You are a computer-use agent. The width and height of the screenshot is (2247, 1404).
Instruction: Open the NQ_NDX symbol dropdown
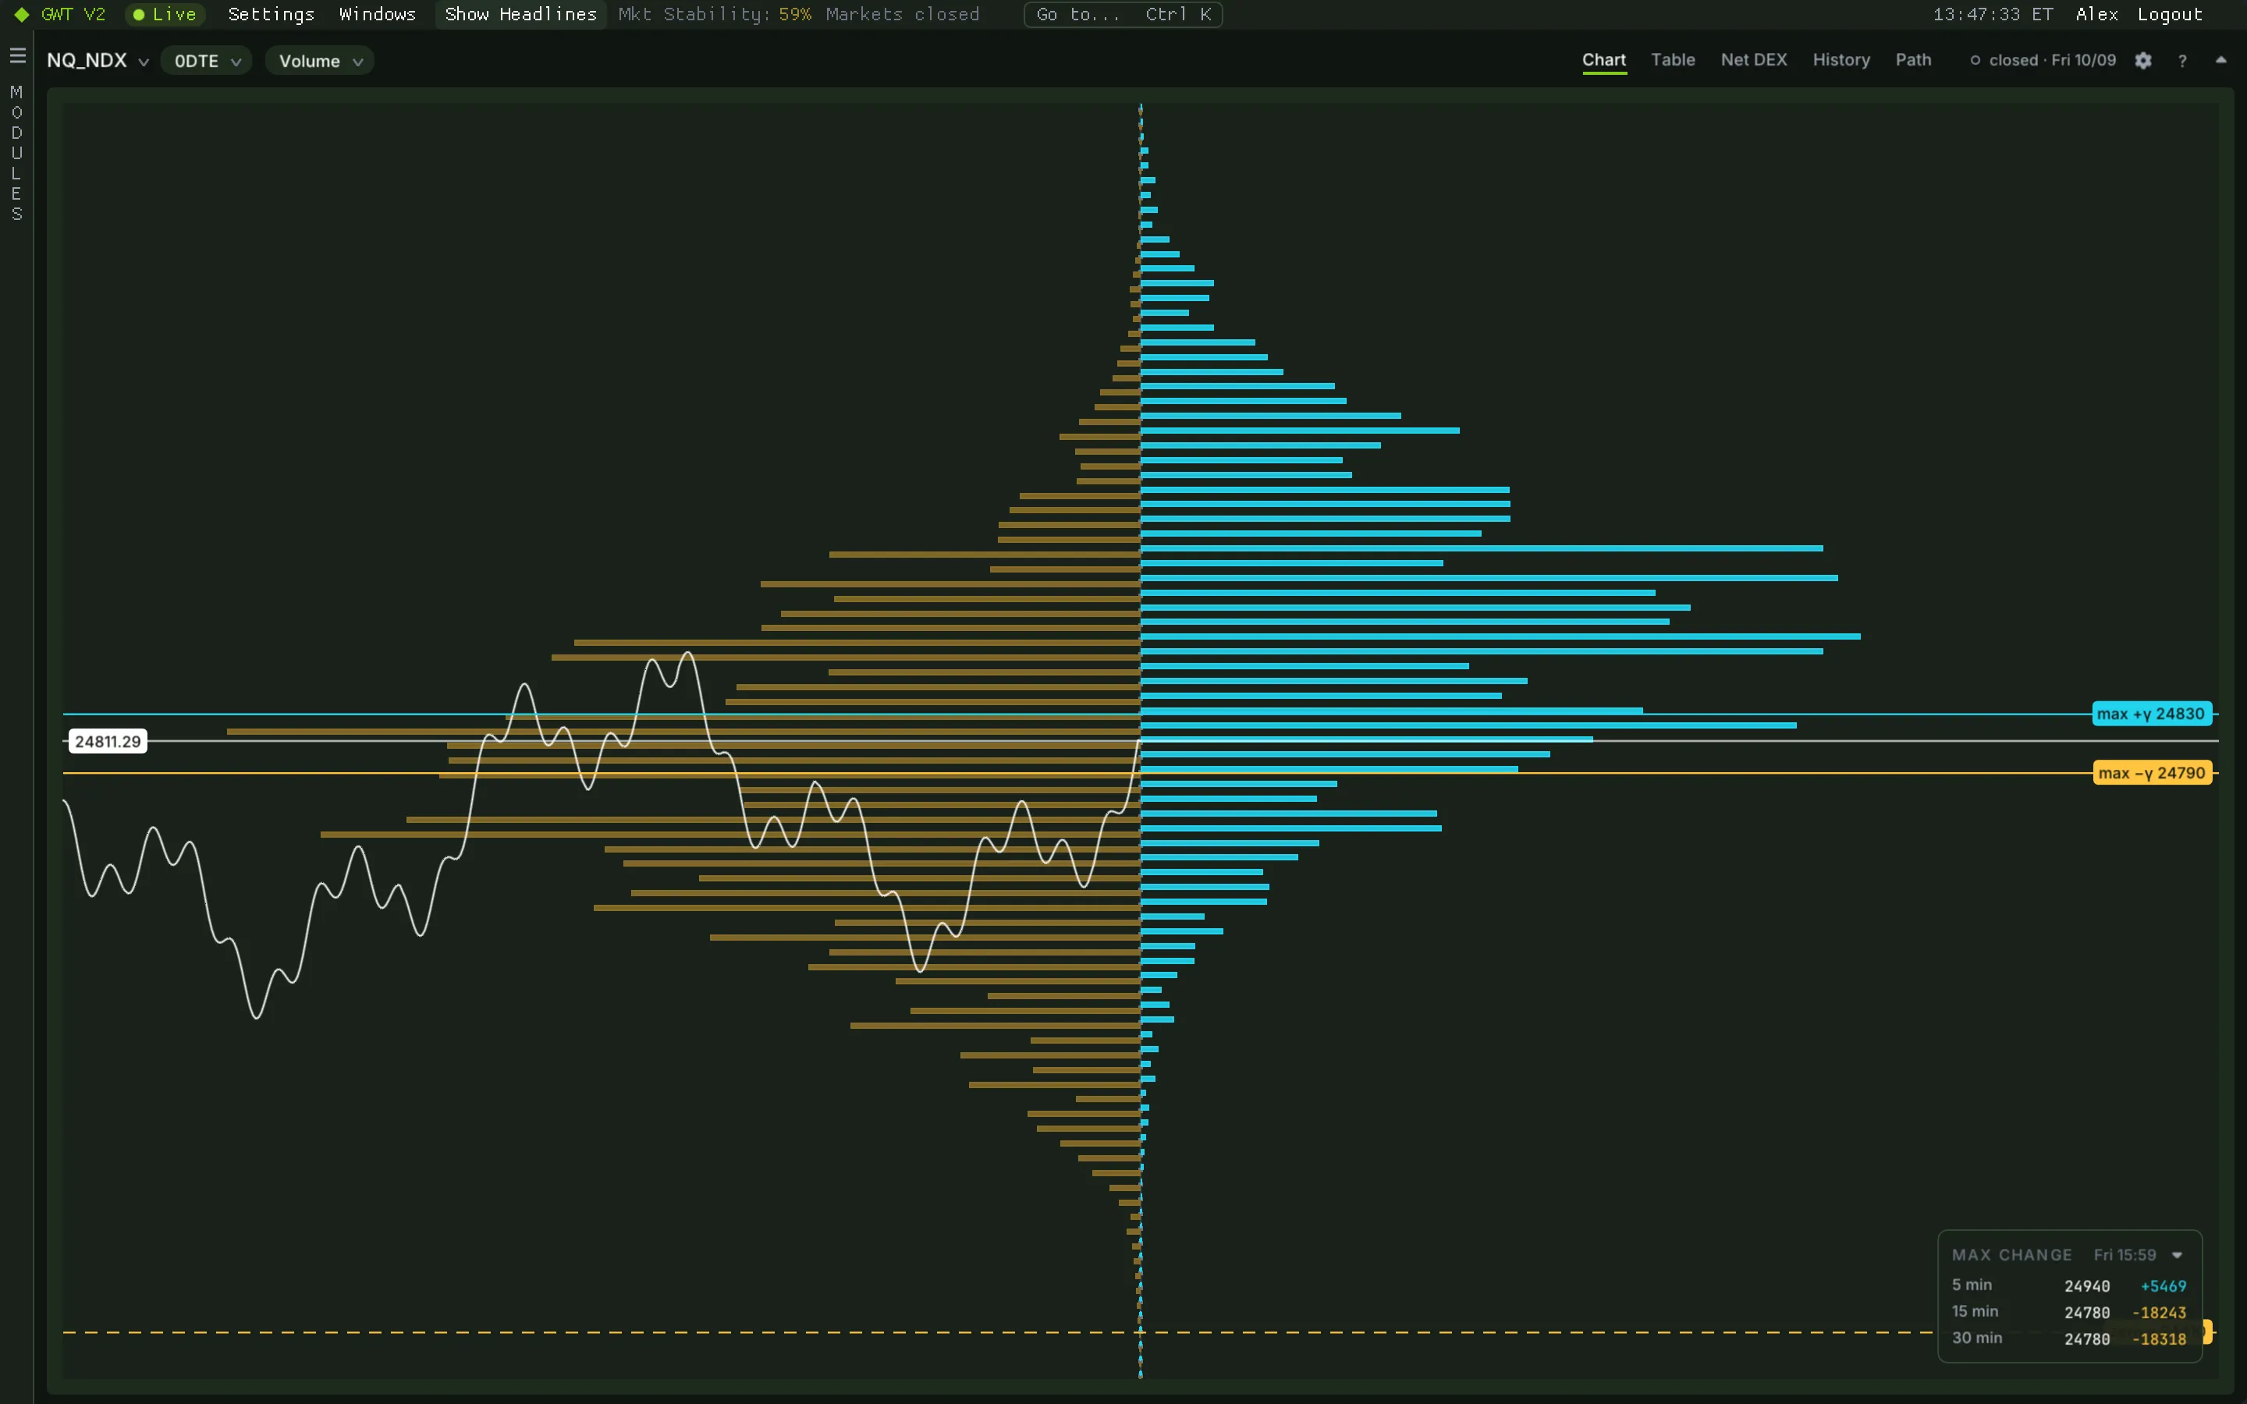pos(98,60)
